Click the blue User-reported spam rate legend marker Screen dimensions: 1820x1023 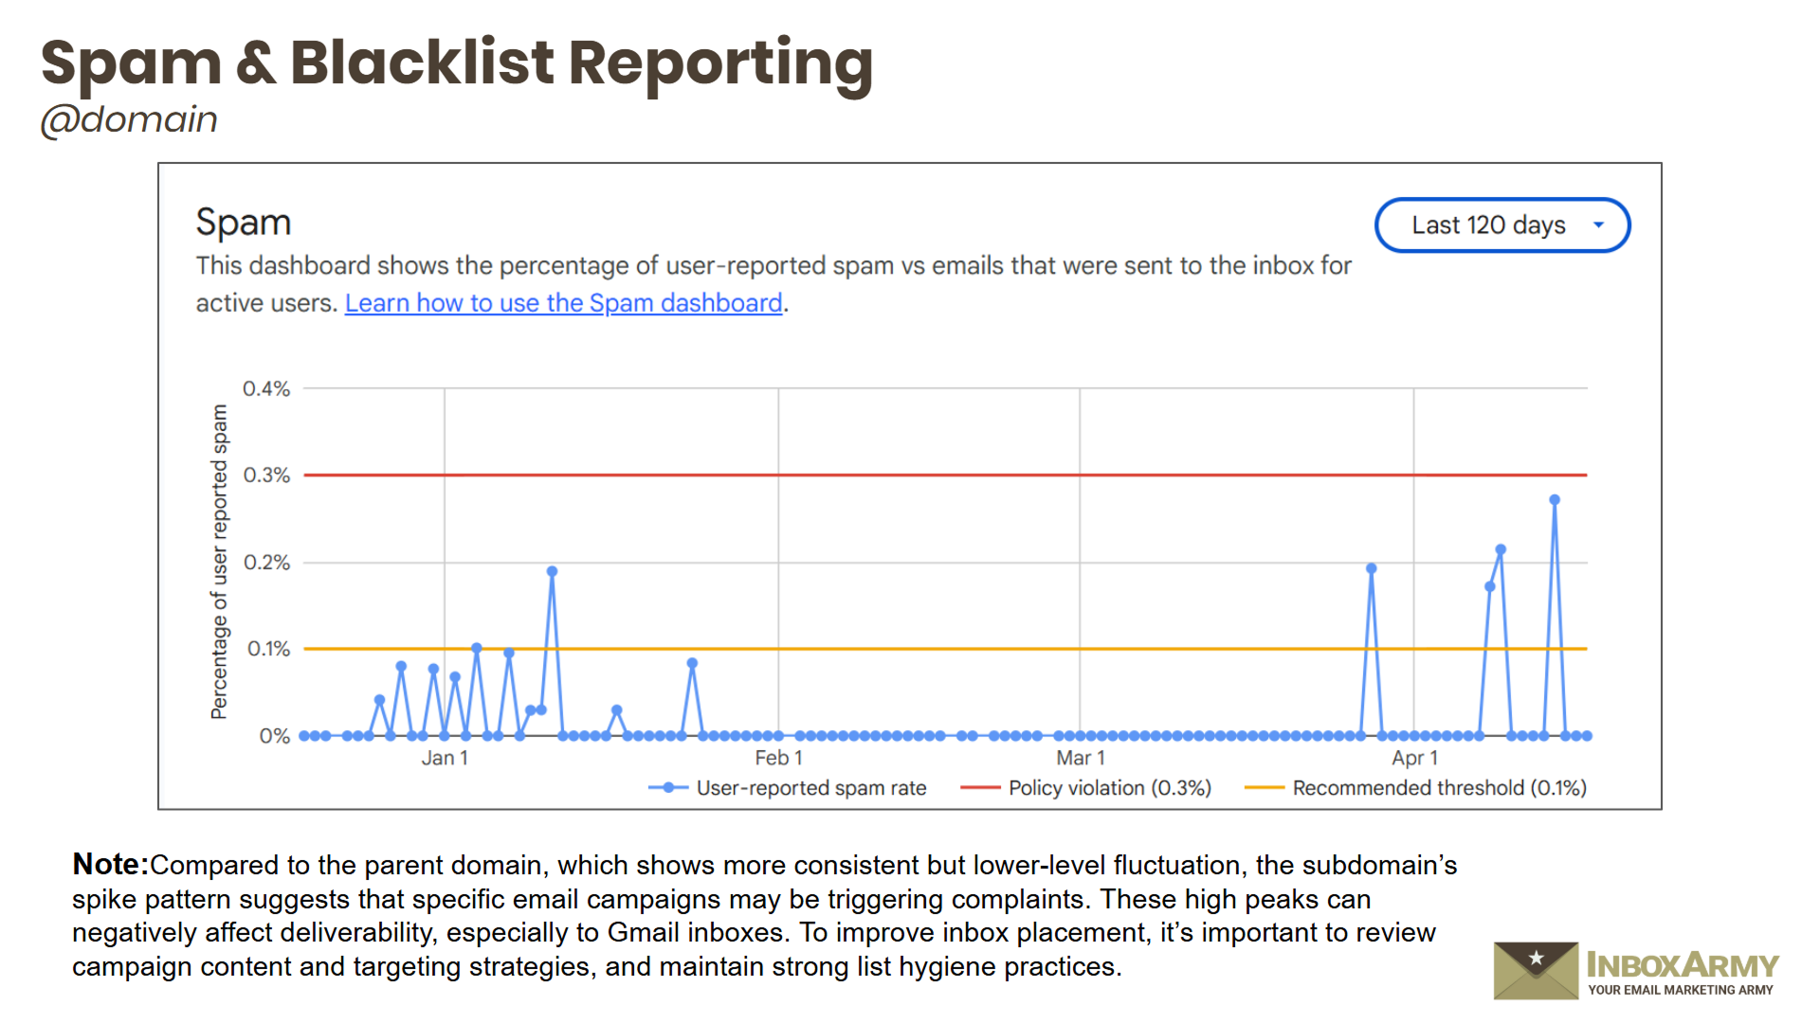[x=668, y=788]
